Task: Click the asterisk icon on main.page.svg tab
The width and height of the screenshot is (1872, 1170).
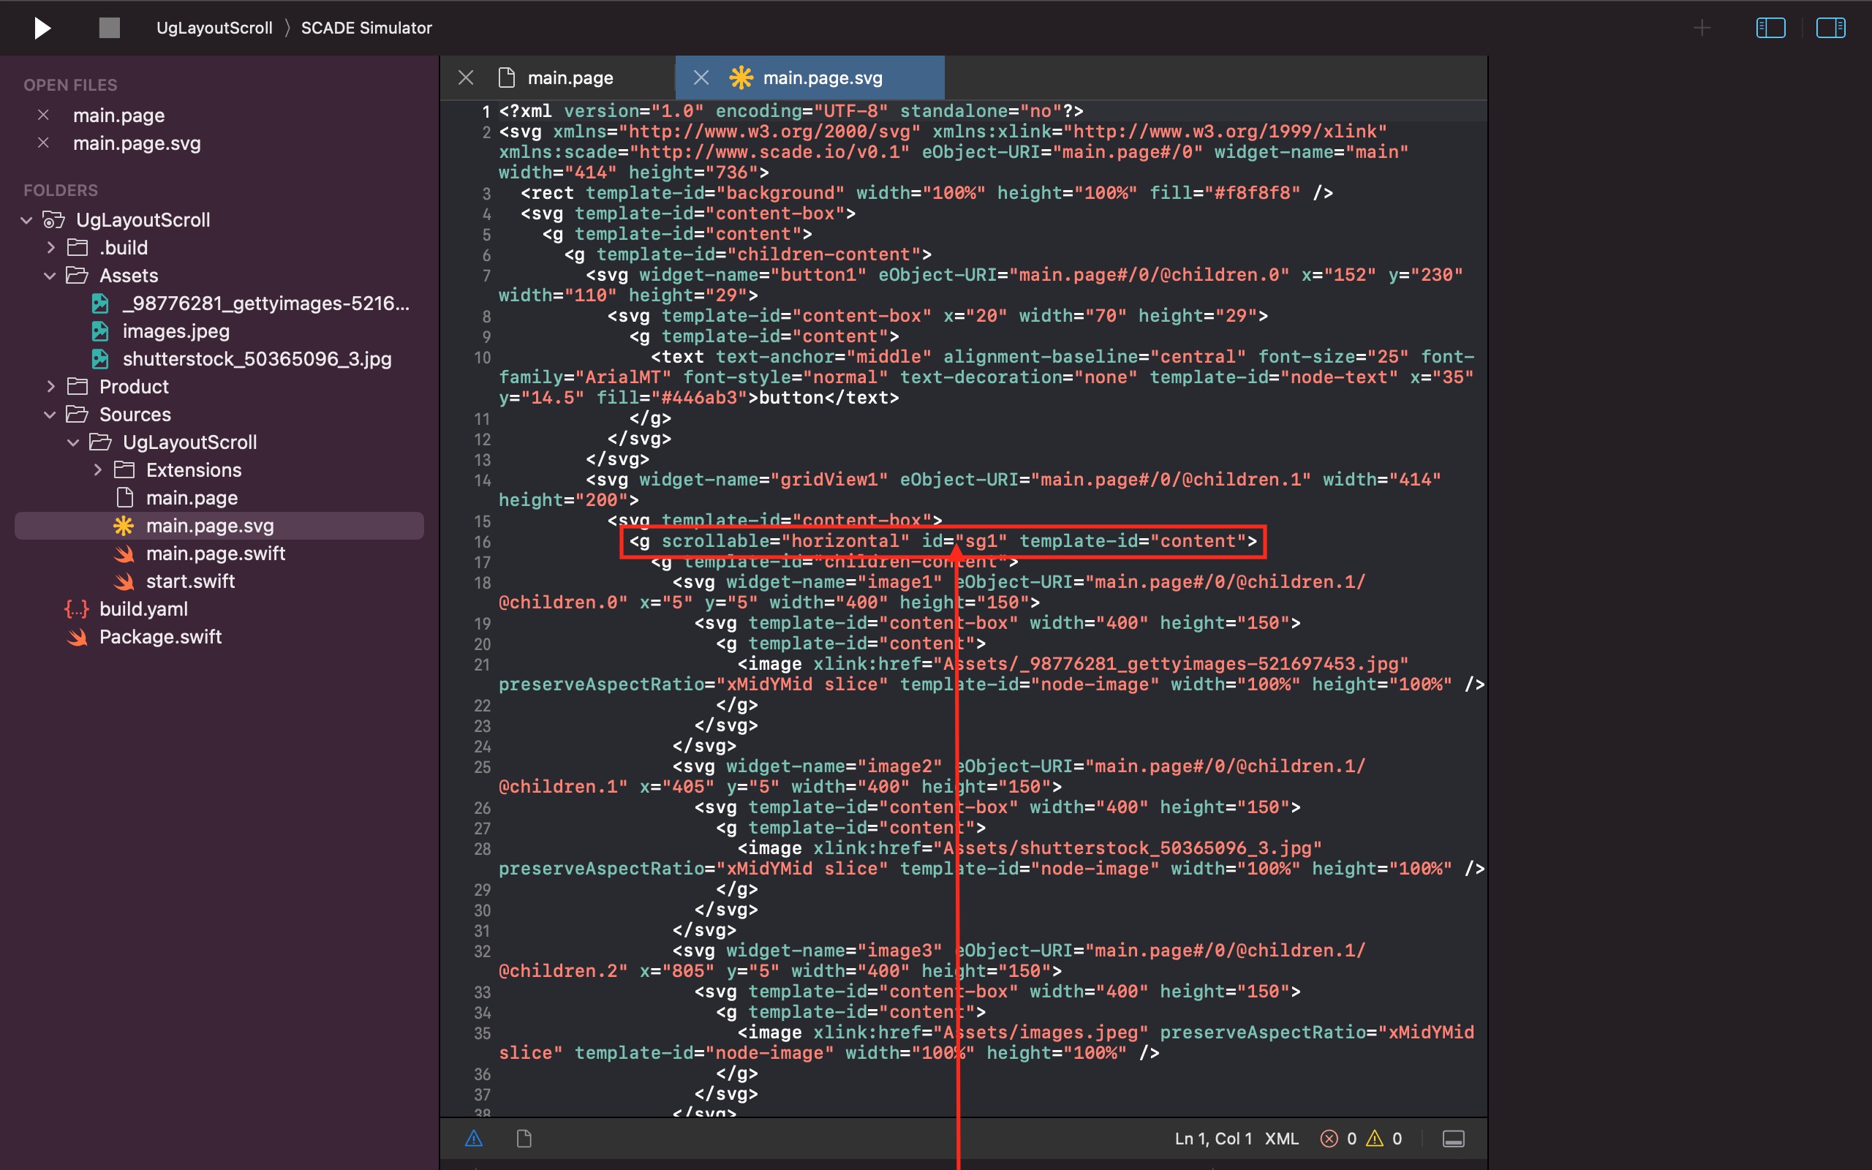Action: click(x=740, y=78)
